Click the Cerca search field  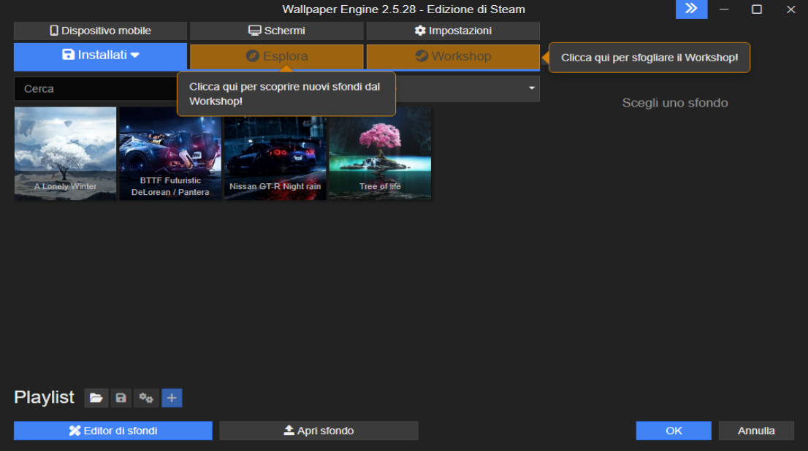tap(96, 88)
